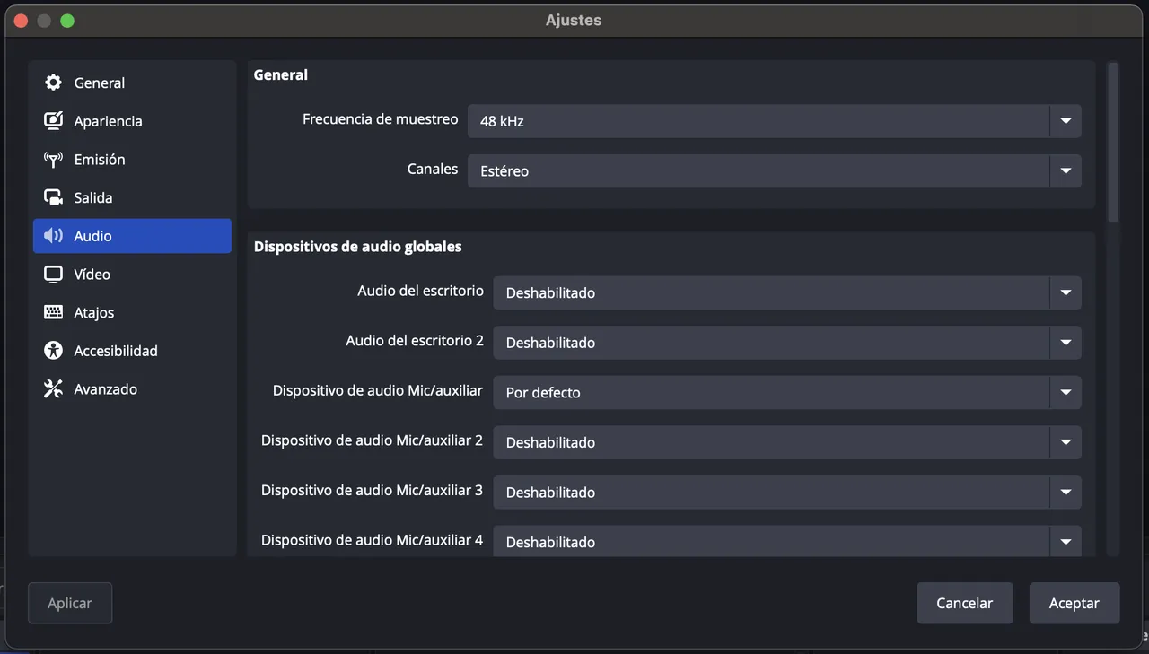Click the 'Frecuencia de muestreo' label
This screenshot has height=654, width=1149.
pyautogui.click(x=381, y=119)
